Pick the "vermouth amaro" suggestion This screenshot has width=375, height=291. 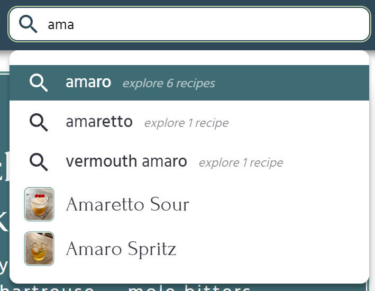tap(126, 161)
